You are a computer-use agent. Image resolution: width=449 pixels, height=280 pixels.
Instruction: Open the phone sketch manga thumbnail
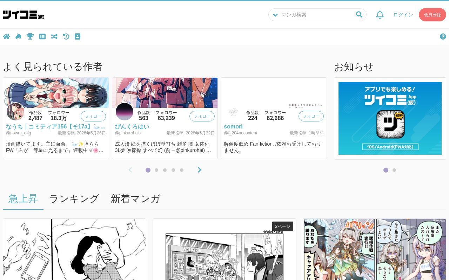74,249
